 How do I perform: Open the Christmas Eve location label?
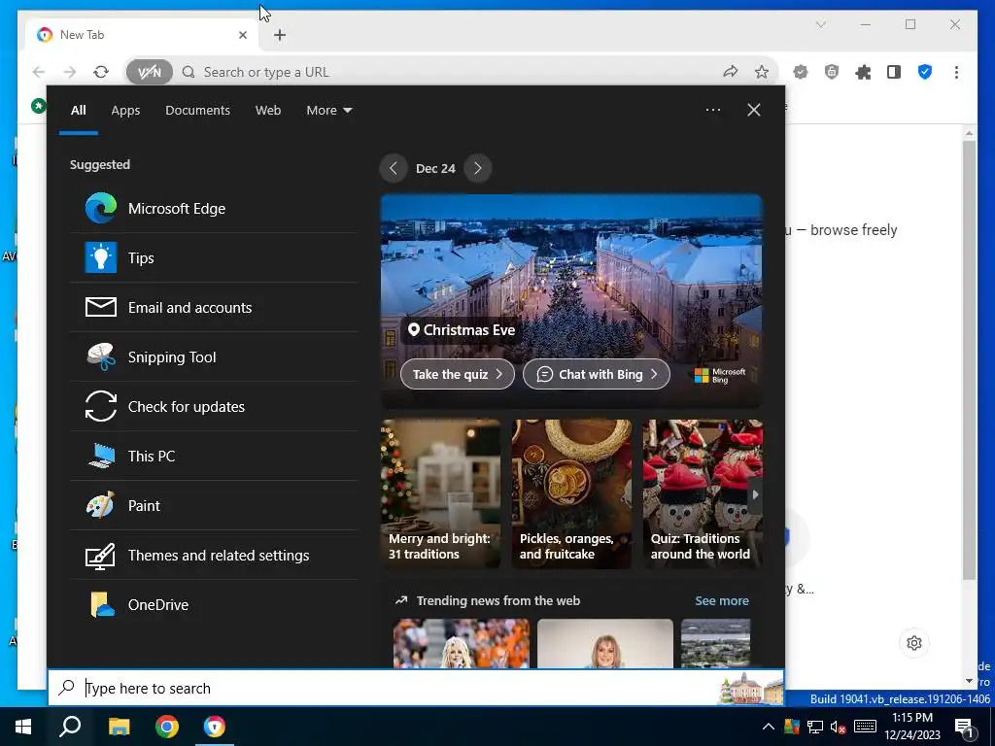462,330
